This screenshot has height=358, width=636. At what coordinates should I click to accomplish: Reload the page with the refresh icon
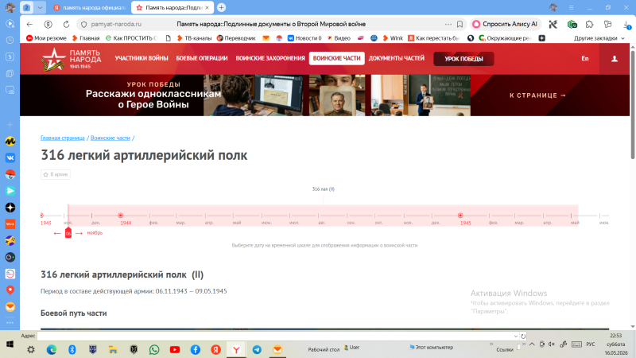66,25
